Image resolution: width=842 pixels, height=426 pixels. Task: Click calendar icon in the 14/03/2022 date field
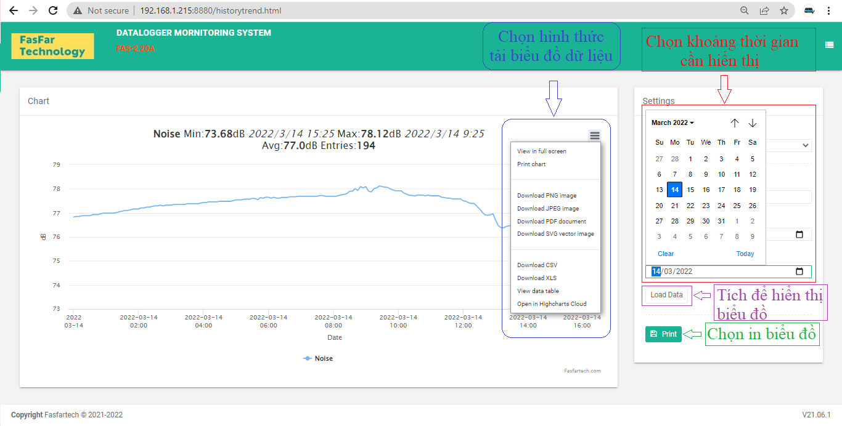(799, 271)
